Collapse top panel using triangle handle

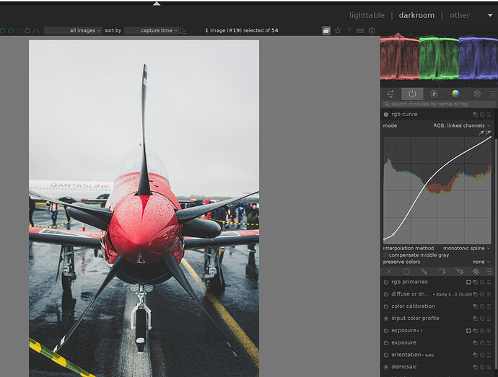point(157,4)
